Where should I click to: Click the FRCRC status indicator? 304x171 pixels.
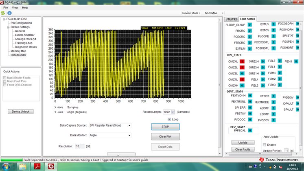(250, 31)
